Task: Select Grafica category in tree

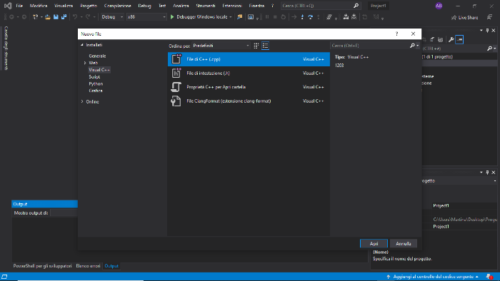Action: 96,91
